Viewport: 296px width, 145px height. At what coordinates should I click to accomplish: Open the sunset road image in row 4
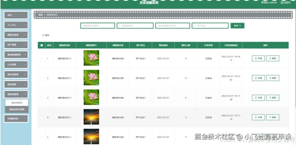click(x=91, y=117)
